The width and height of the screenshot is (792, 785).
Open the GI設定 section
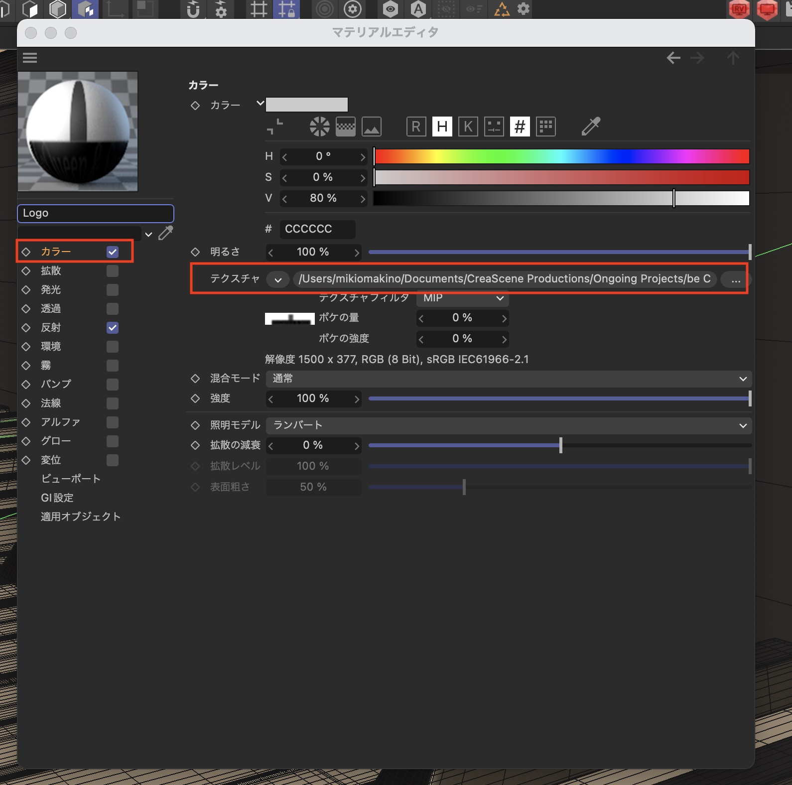click(x=57, y=498)
